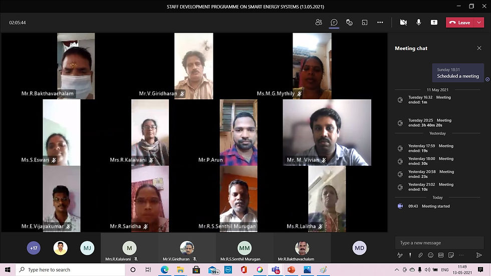Click the MJ participant avatar
The width and height of the screenshot is (491, 276).
tap(87, 248)
